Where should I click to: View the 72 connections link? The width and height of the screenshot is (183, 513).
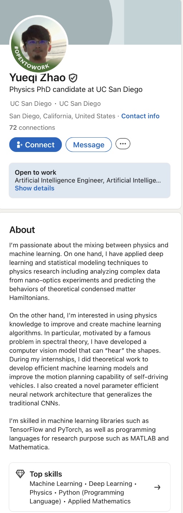[x=32, y=128]
